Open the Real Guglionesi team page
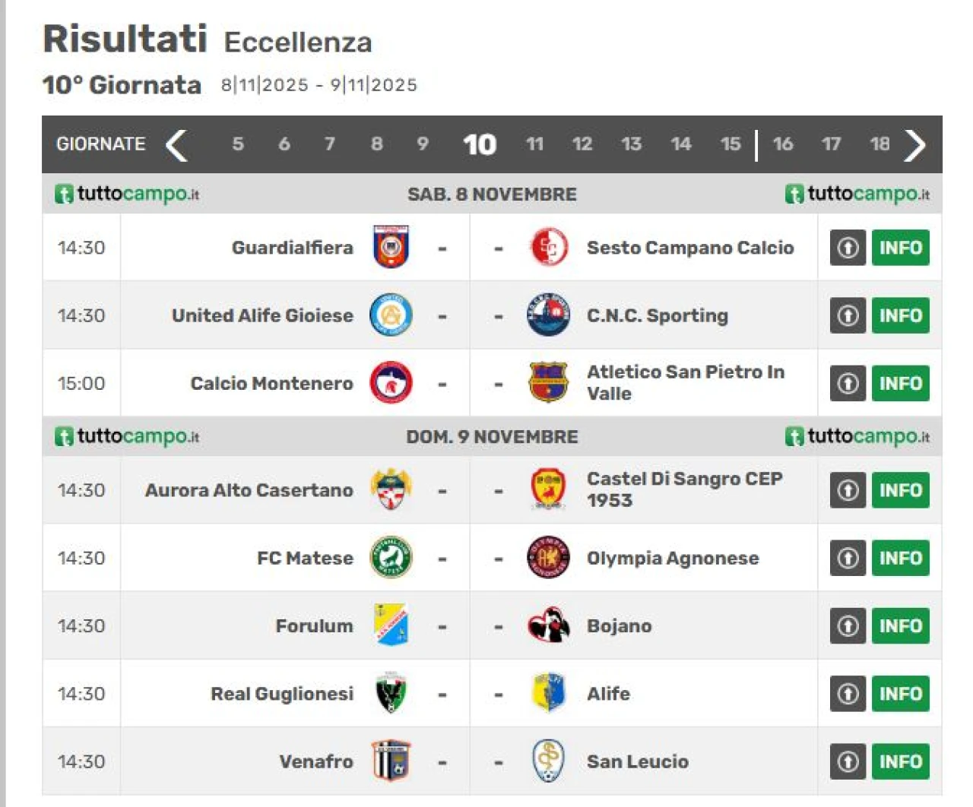The height and width of the screenshot is (807, 973). (x=282, y=694)
